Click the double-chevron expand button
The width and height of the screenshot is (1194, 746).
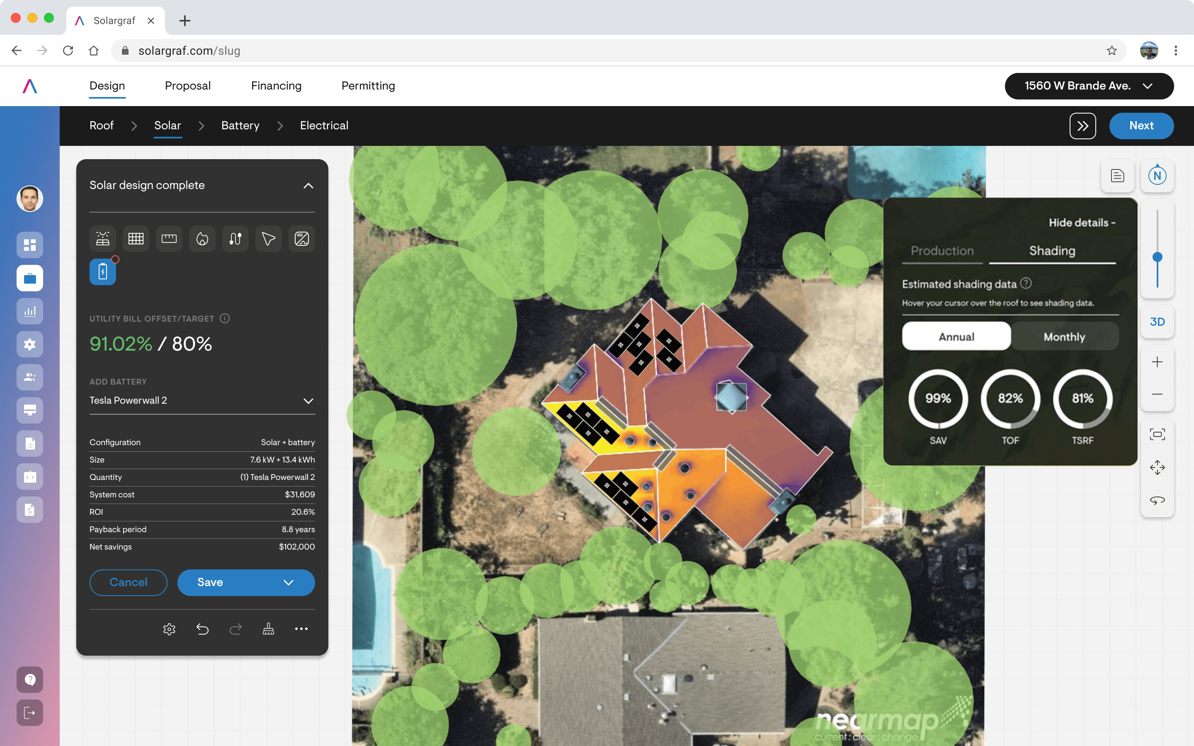tap(1082, 126)
